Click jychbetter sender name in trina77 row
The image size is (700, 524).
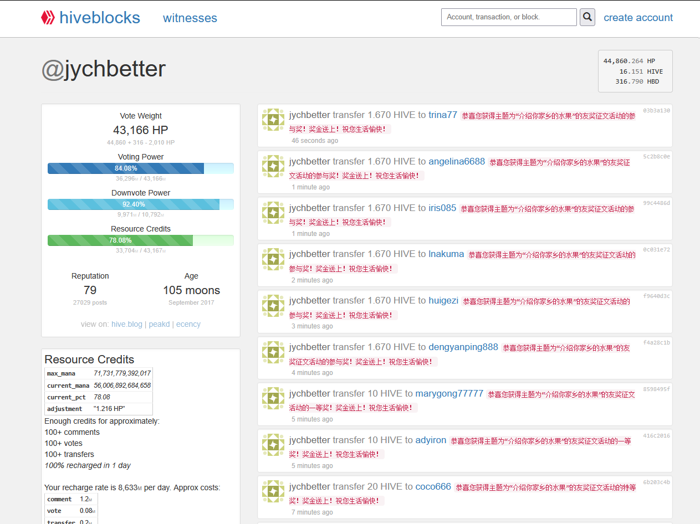[310, 115]
